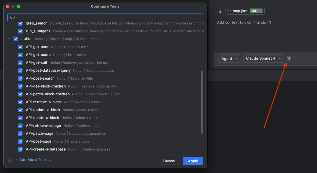Click the Running status of notion
Viewport: 317px width, 173px height.
[x=41, y=39]
